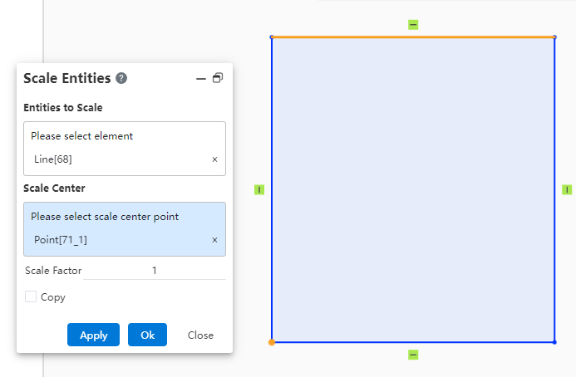Select horizontal constraint icon below bottom edge
Viewport: 576px width, 377px height.
point(413,355)
